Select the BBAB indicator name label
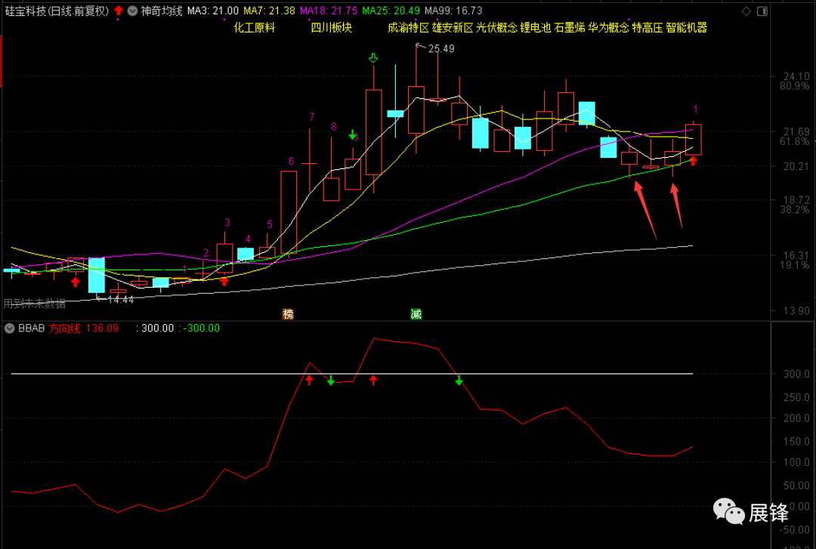 click(31, 328)
